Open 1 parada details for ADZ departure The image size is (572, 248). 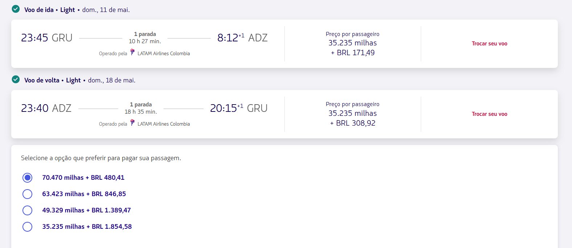click(x=141, y=105)
